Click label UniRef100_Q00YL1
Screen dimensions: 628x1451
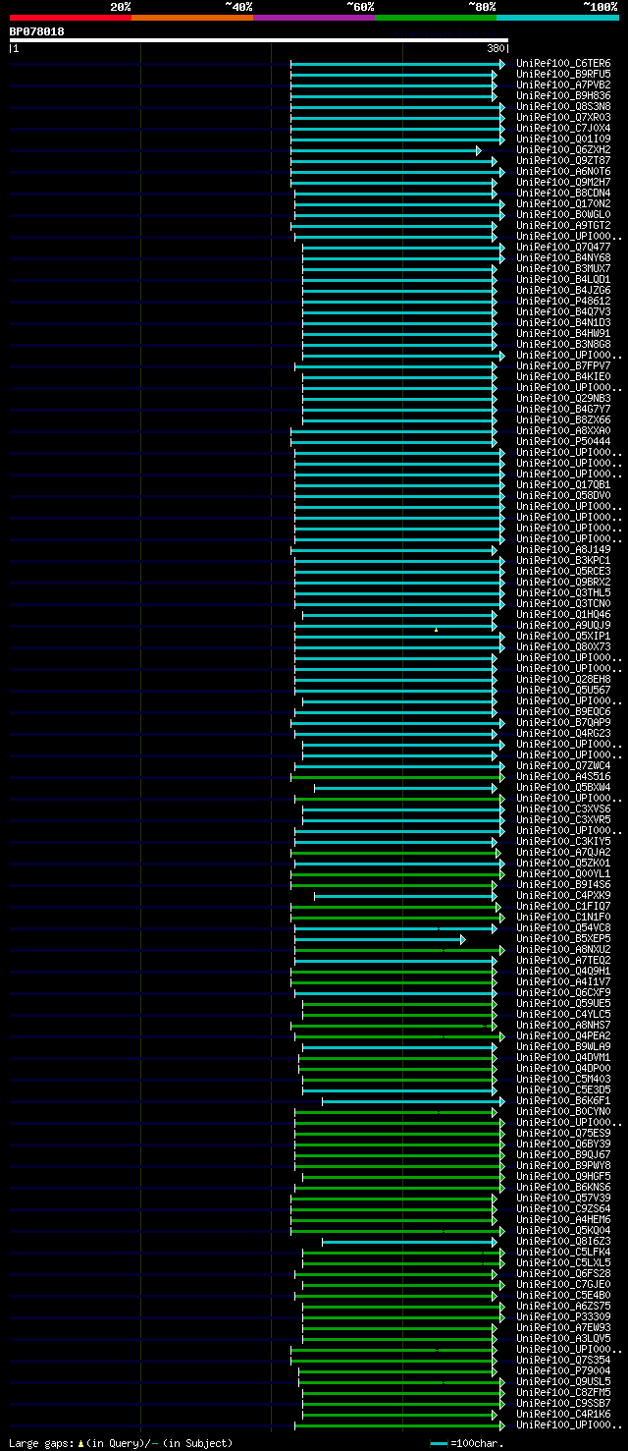coord(563,874)
